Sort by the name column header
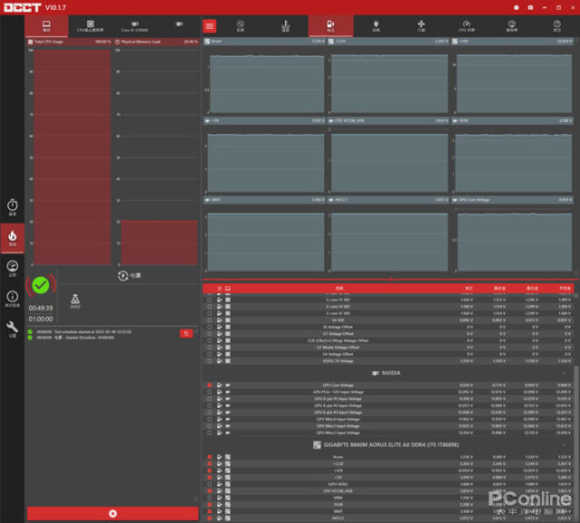The width and height of the screenshot is (580, 523). [x=339, y=289]
